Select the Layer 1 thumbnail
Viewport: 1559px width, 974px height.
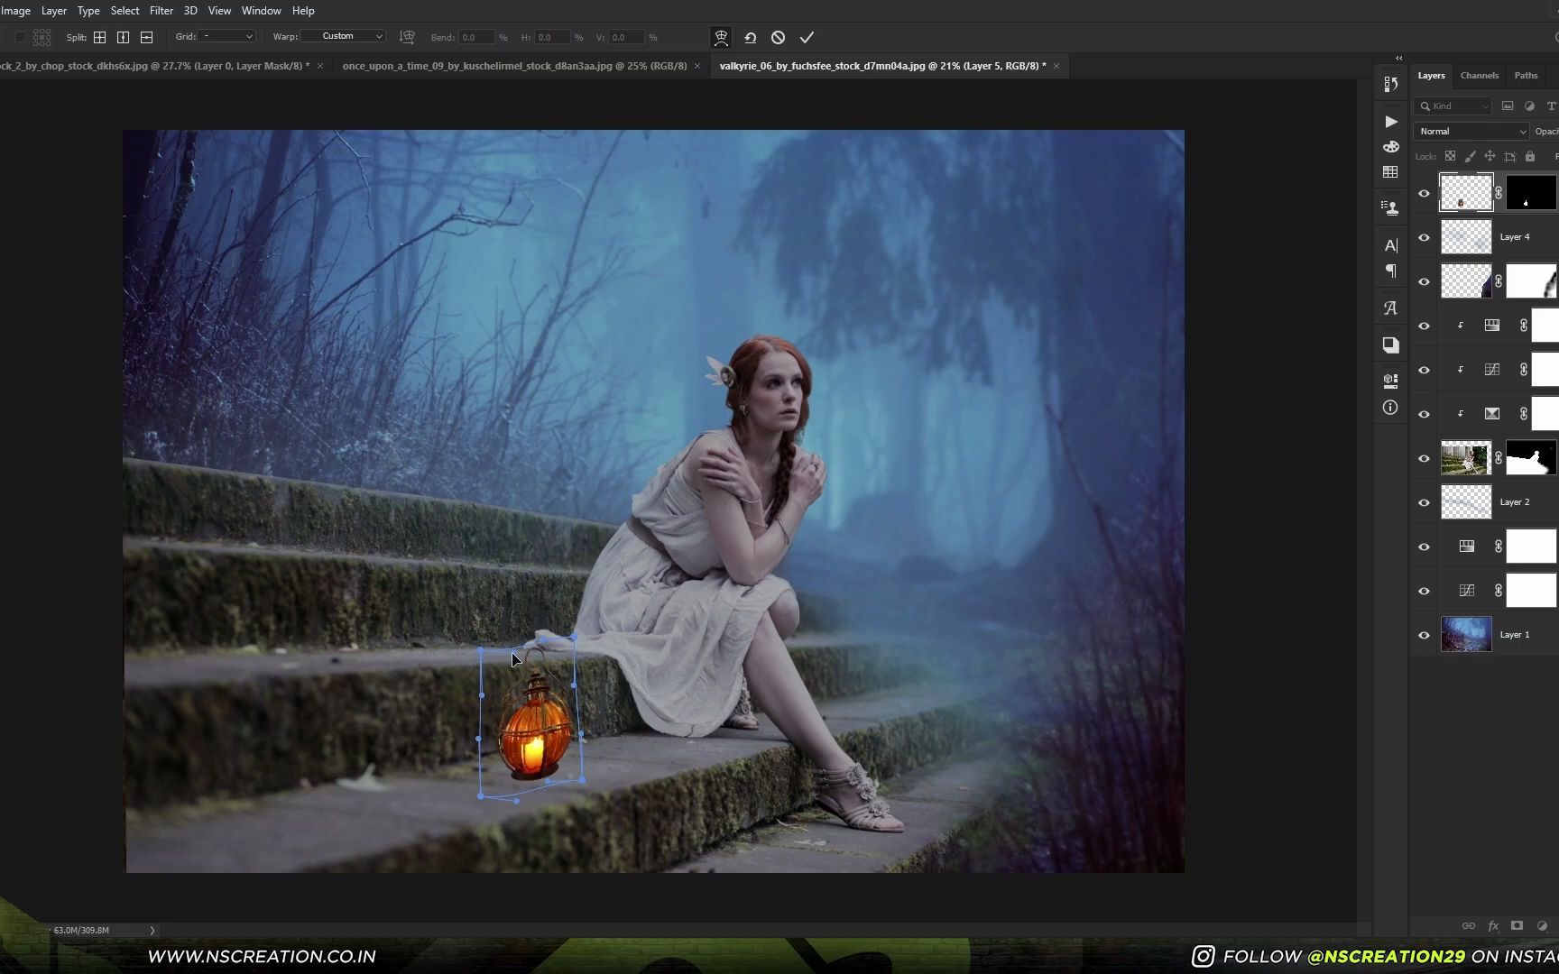click(x=1466, y=635)
